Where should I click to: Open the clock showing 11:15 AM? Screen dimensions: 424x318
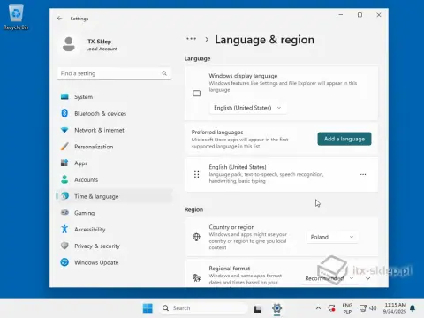pos(395,308)
